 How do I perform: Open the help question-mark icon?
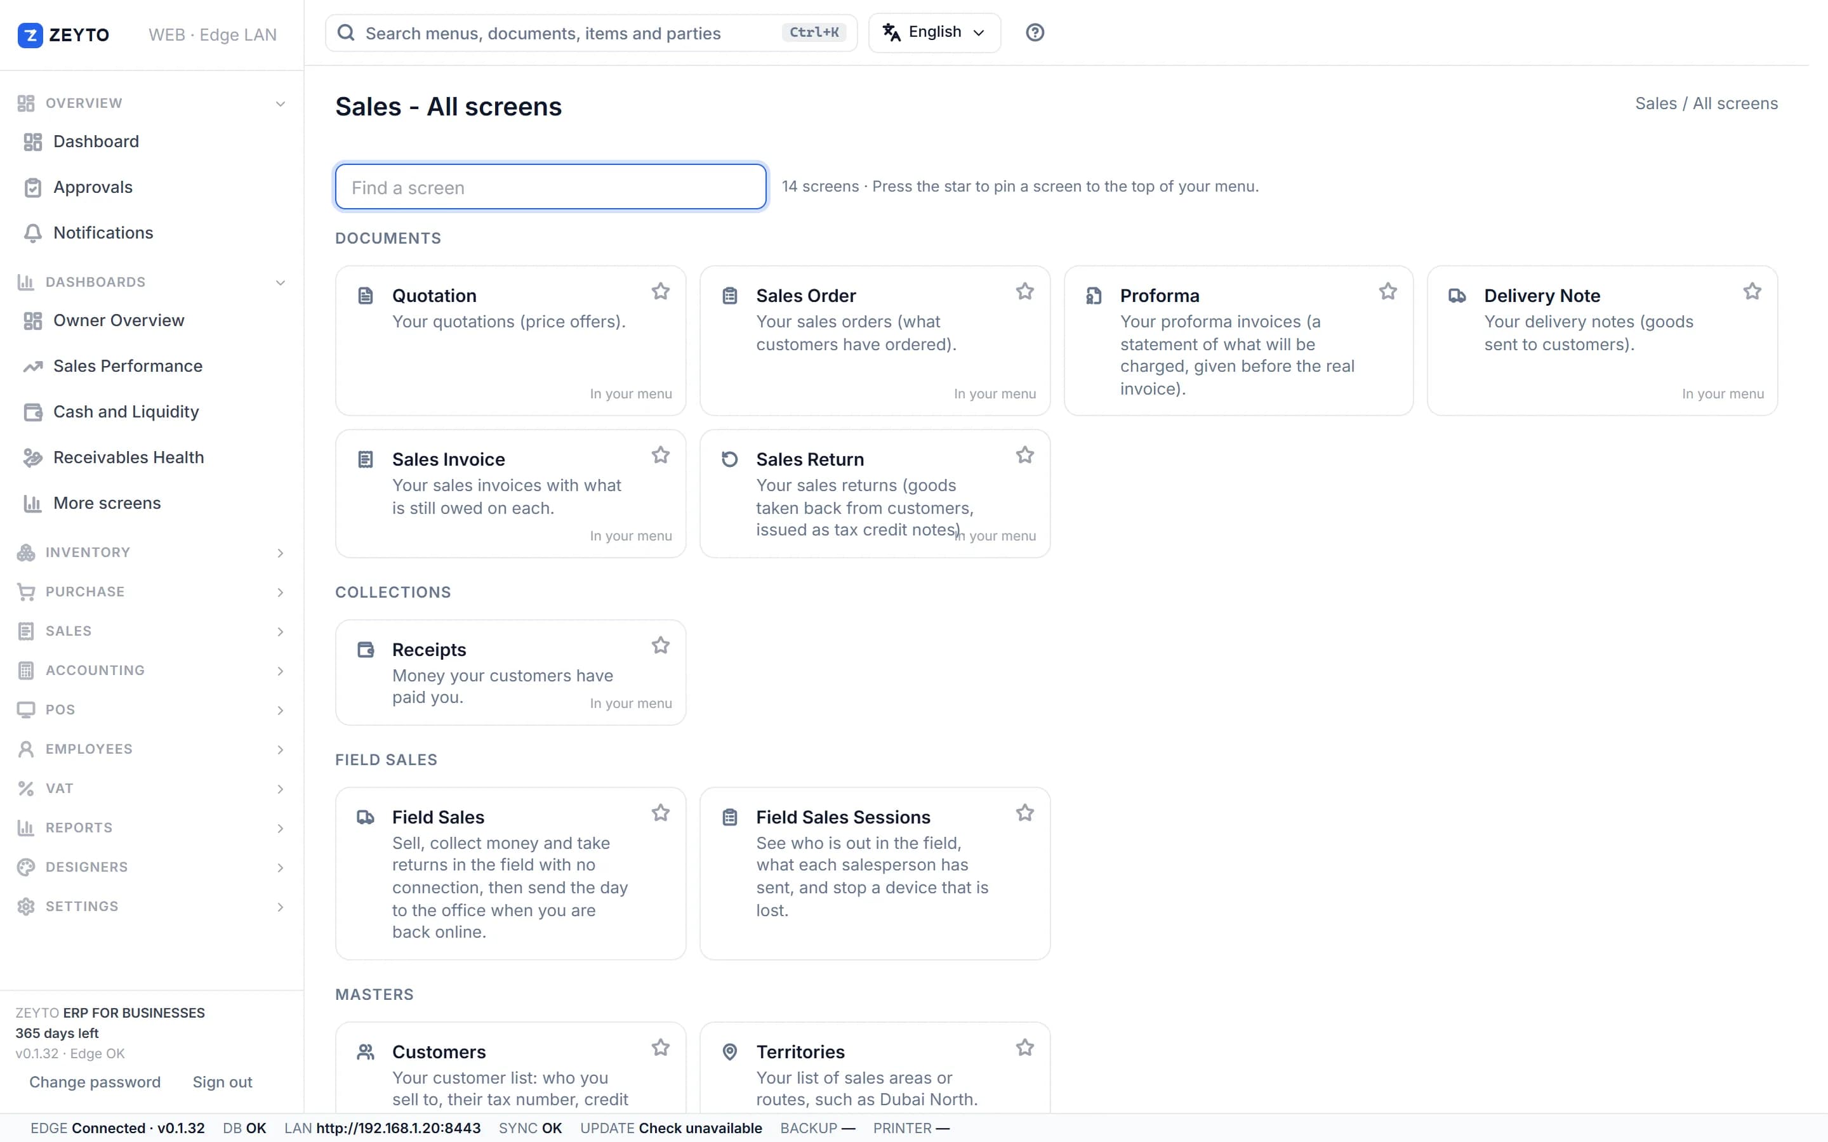pos(1035,32)
